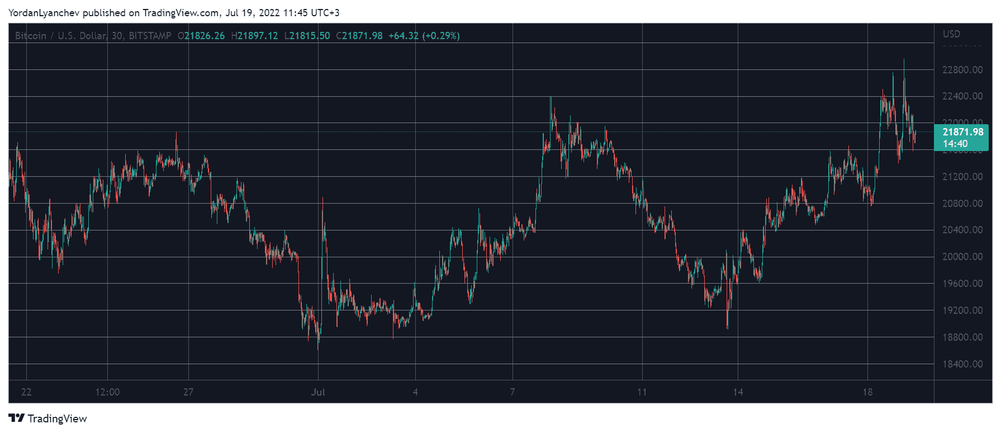The height and width of the screenshot is (433, 1001).
Task: Click the 22800.00 price axis label
Action: click(962, 70)
